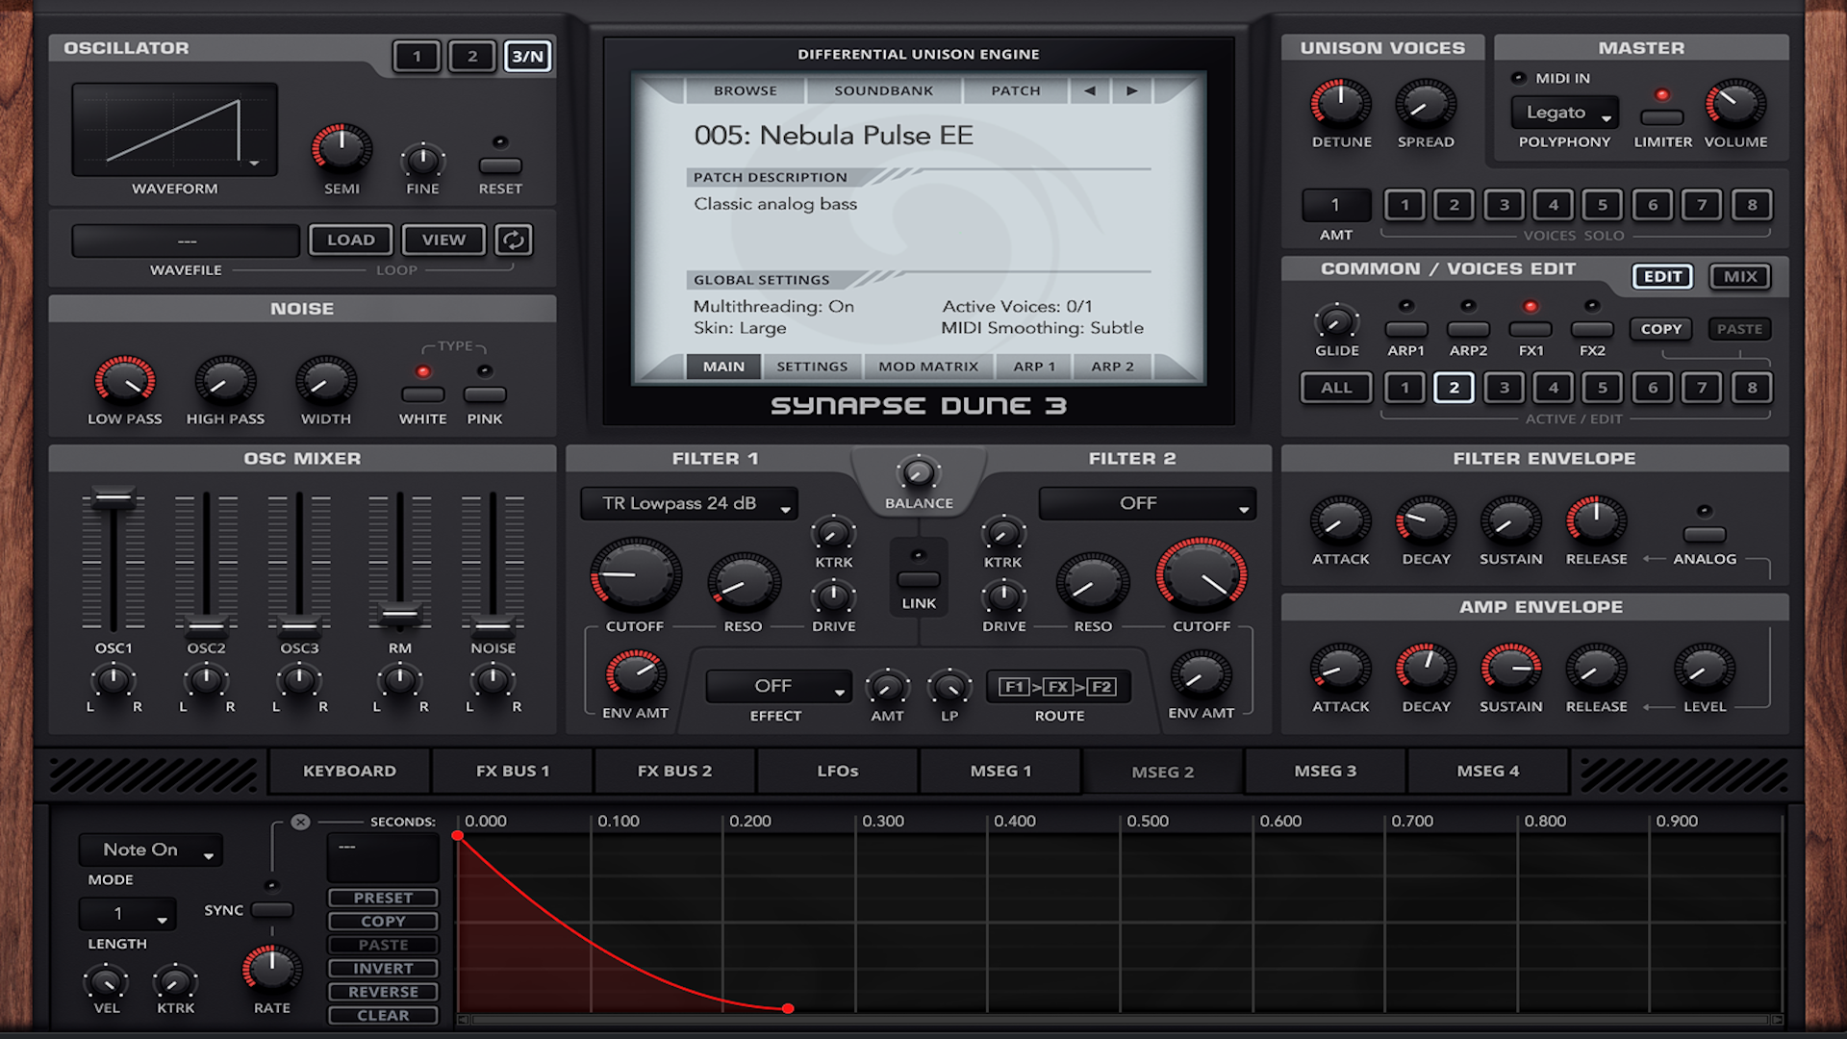Click the previous patch arrow
Screen dimensions: 1847x1039
click(x=1089, y=90)
